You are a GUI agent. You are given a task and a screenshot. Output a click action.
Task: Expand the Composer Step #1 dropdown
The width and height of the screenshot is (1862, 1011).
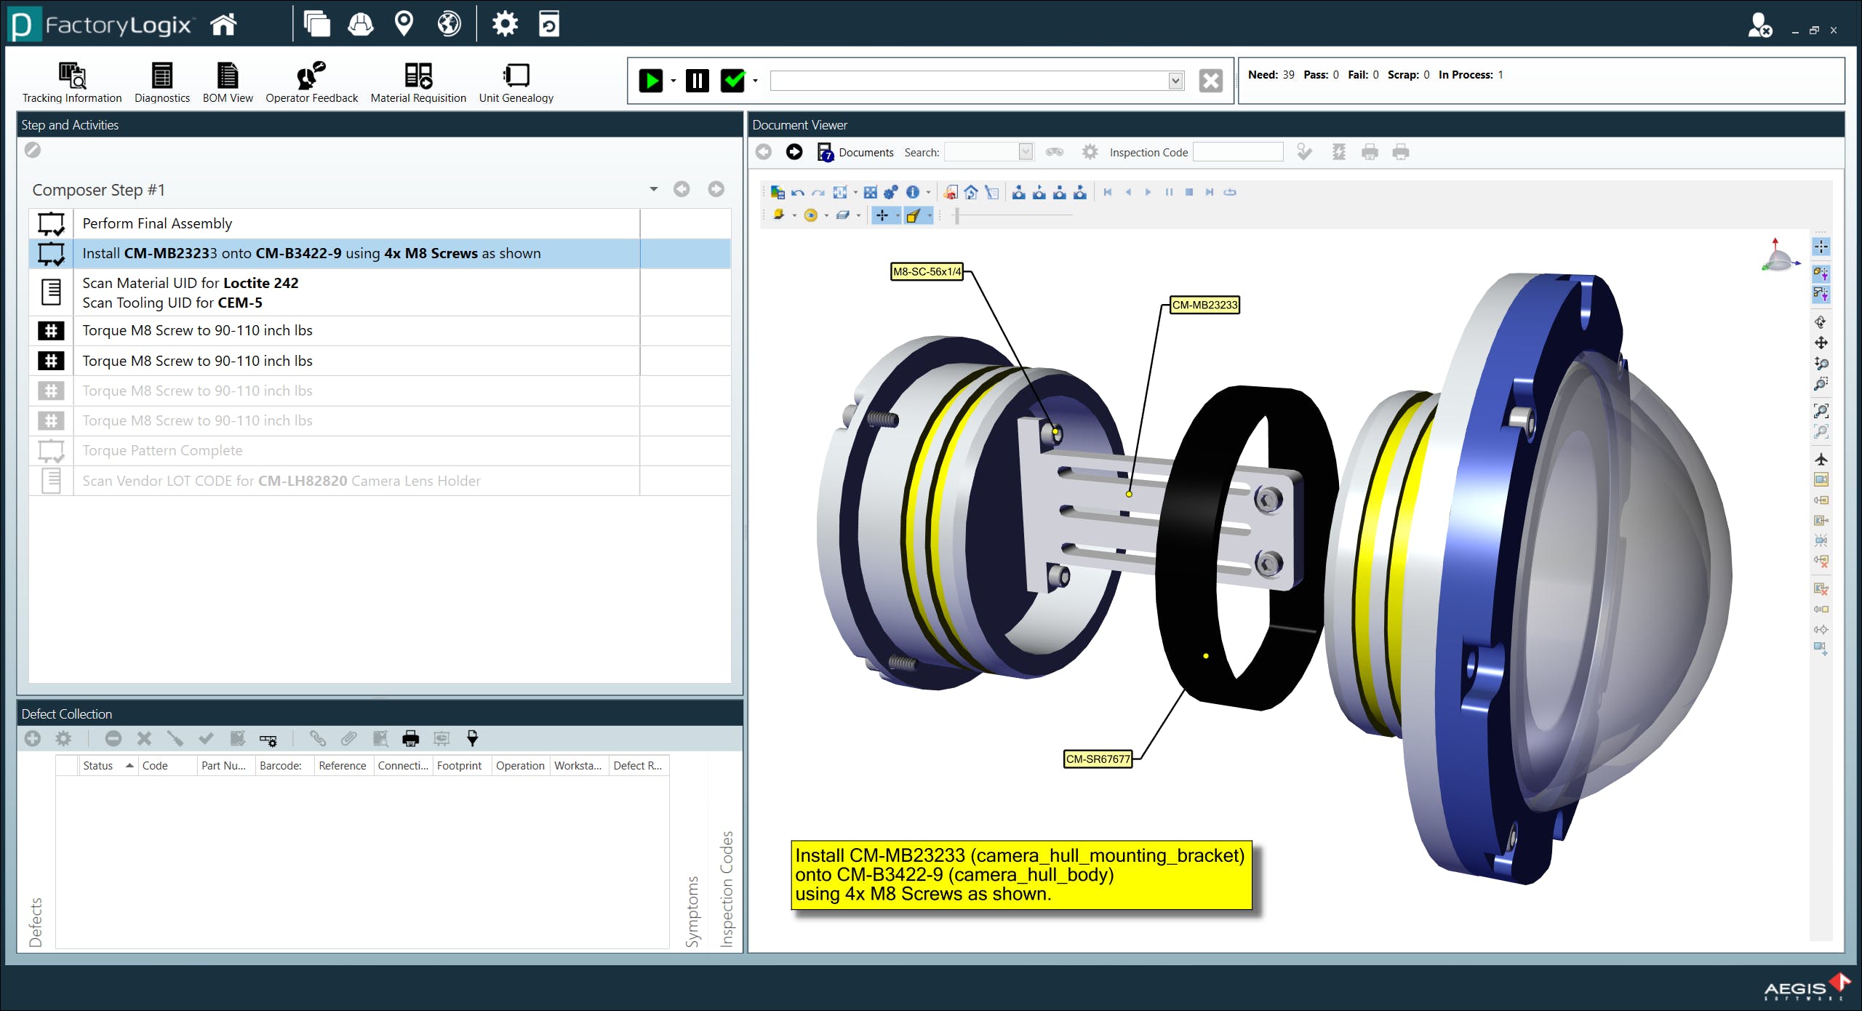tap(653, 189)
